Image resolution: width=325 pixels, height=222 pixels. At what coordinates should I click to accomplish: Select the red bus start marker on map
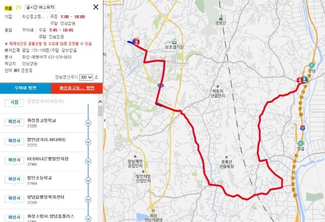[136, 42]
